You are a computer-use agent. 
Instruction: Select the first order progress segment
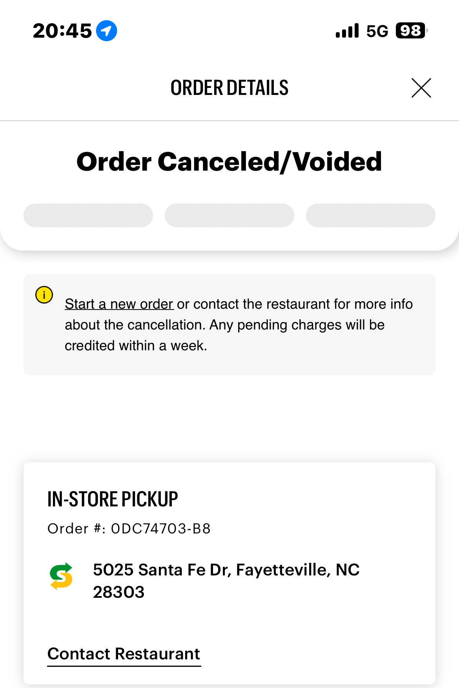pyautogui.click(x=88, y=215)
